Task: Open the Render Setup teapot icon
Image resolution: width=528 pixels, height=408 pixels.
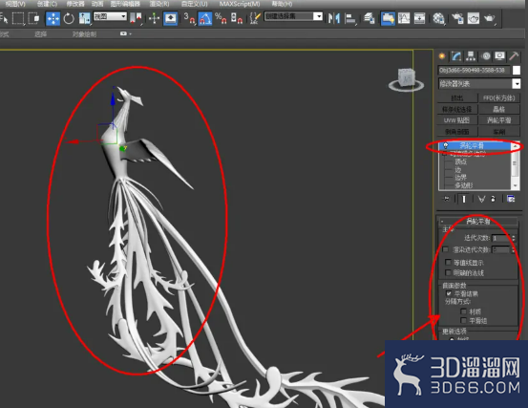Action: (457, 18)
